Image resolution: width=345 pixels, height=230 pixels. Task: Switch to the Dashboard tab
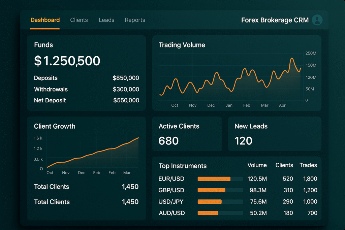[x=45, y=20]
